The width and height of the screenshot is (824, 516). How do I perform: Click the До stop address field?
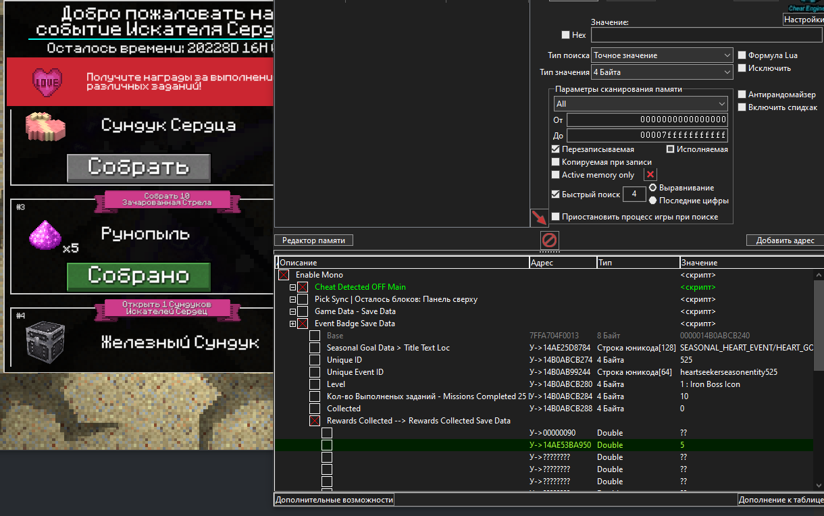647,135
